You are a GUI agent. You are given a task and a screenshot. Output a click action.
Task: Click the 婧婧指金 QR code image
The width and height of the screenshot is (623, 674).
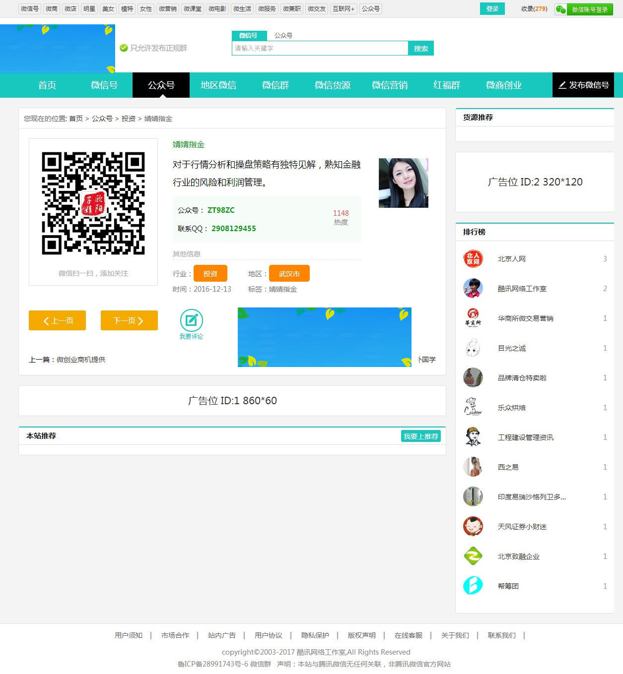tap(93, 203)
